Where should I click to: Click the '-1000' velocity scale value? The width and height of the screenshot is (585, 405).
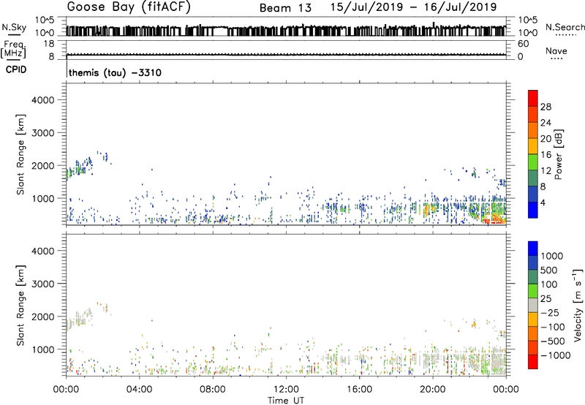556,355
